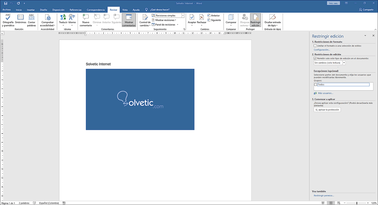Click the proofing check icon in status bar
Viewport: 378px width, 205px height.
pos(34,203)
